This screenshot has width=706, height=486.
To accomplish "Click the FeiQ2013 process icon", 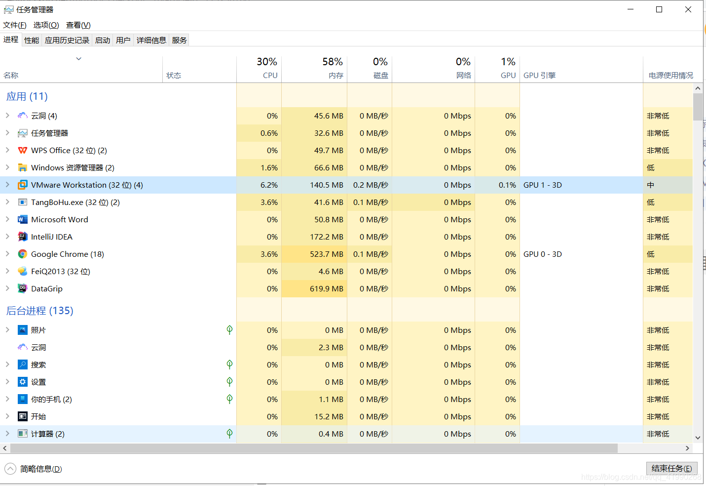I will [x=22, y=271].
